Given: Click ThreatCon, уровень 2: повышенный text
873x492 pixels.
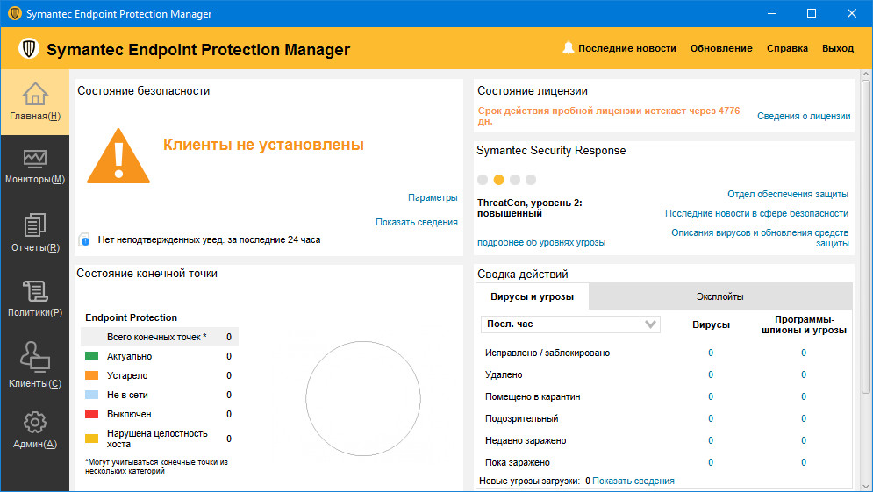Looking at the screenshot, I should pos(529,208).
